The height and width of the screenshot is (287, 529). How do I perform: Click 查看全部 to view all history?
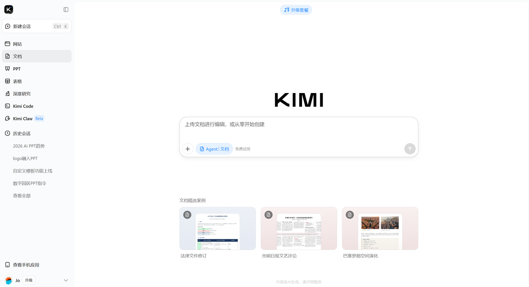pos(22,196)
